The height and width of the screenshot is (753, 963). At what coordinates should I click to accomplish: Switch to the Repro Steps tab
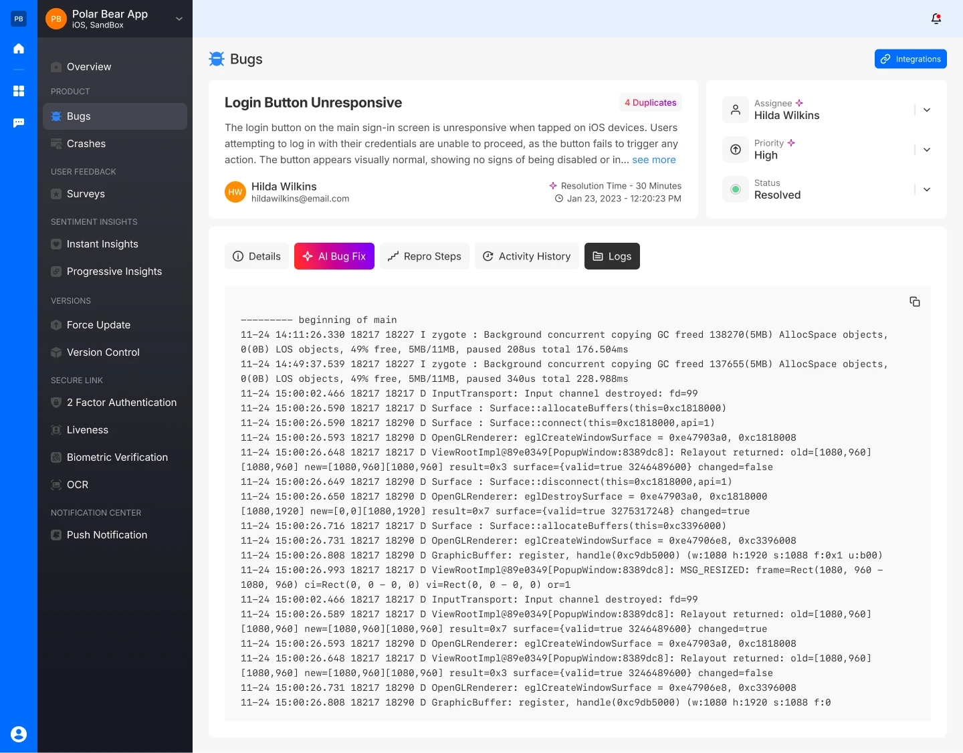[425, 256]
